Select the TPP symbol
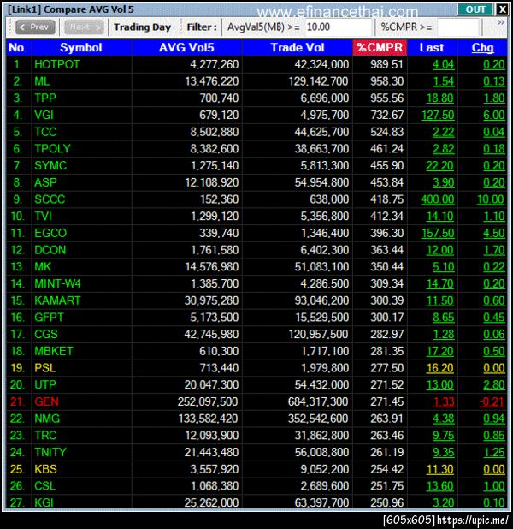This screenshot has width=513, height=529. [x=45, y=98]
